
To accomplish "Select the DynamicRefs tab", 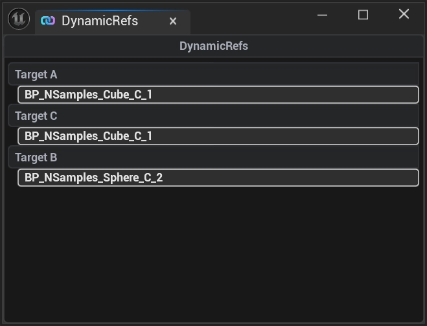I will point(113,22).
